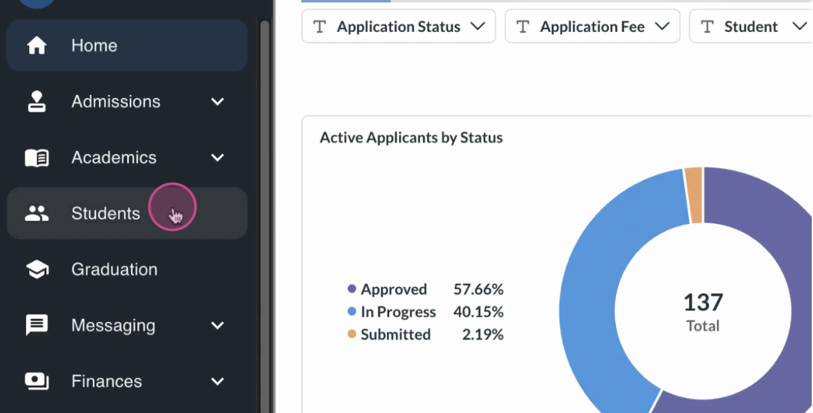This screenshot has width=813, height=413.
Task: Open the Admissions sidebar section
Action: 127,102
